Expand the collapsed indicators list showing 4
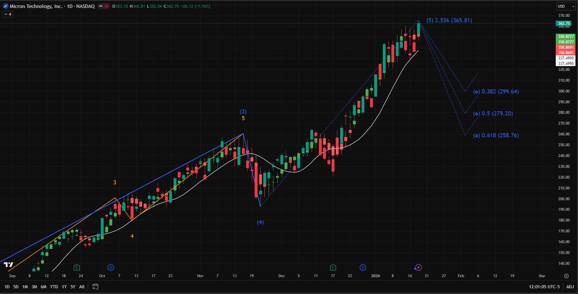 [7, 14]
